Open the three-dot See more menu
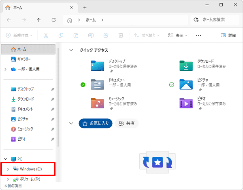The height and width of the screenshot is (190, 243). (x=198, y=36)
